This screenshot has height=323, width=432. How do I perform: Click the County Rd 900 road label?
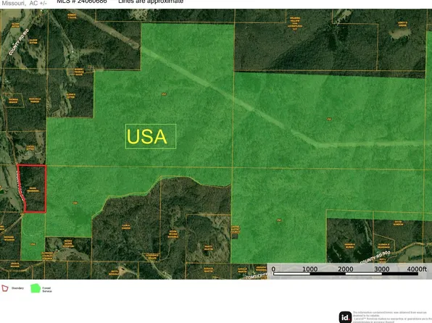pos(375,257)
